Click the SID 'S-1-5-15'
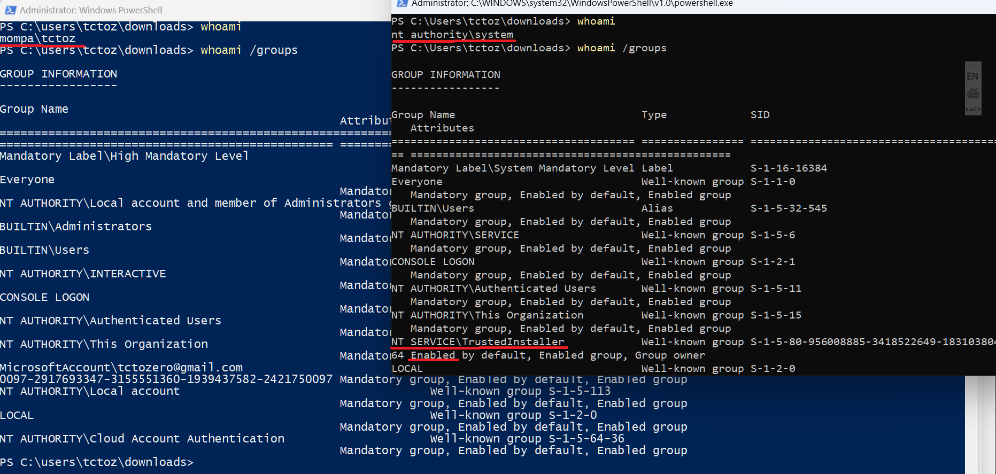The width and height of the screenshot is (996, 474). (776, 315)
